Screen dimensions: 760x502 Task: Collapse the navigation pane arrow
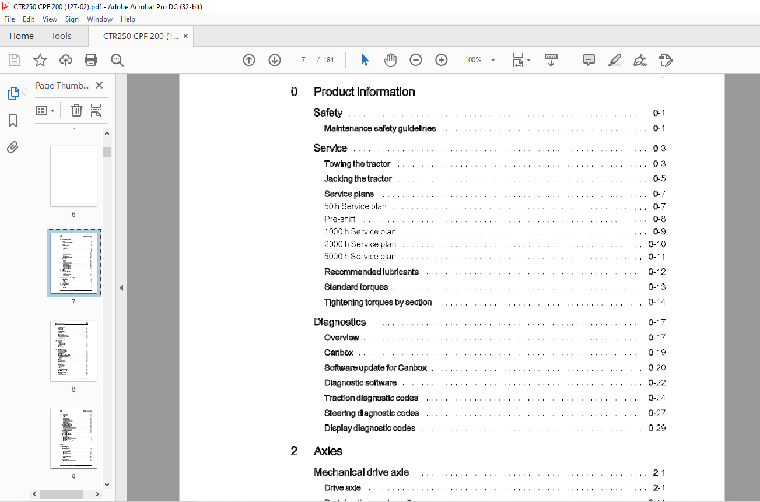coord(121,287)
